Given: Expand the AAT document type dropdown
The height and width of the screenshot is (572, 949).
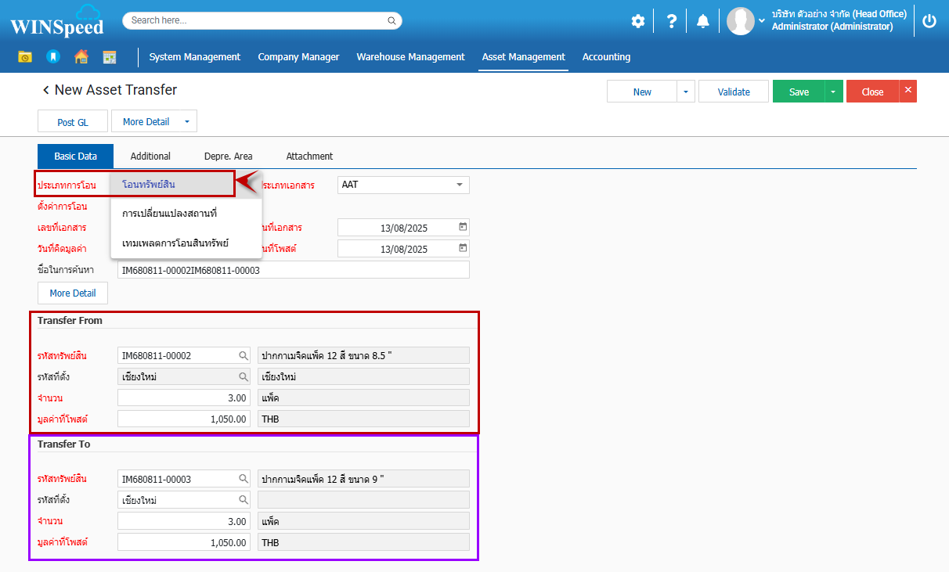Looking at the screenshot, I should click(459, 185).
